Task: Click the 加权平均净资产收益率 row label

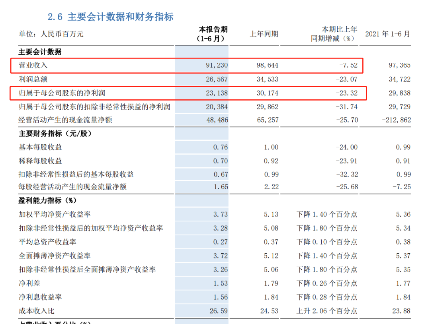Action: 55,214
